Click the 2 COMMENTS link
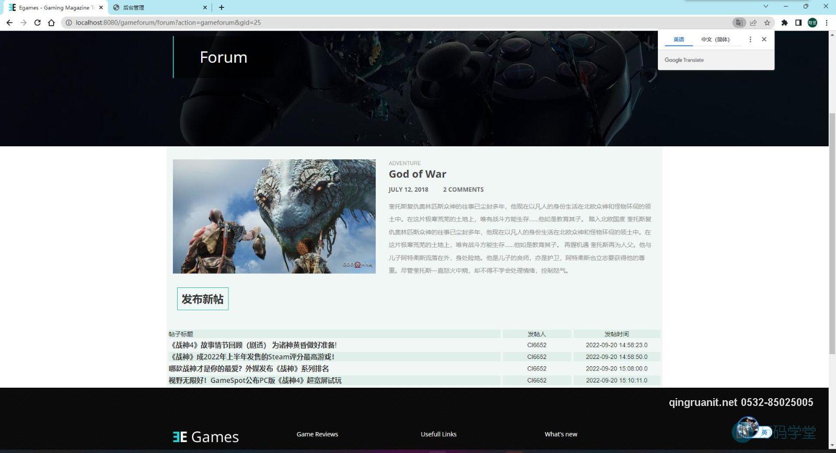The height and width of the screenshot is (453, 836). [x=463, y=190]
